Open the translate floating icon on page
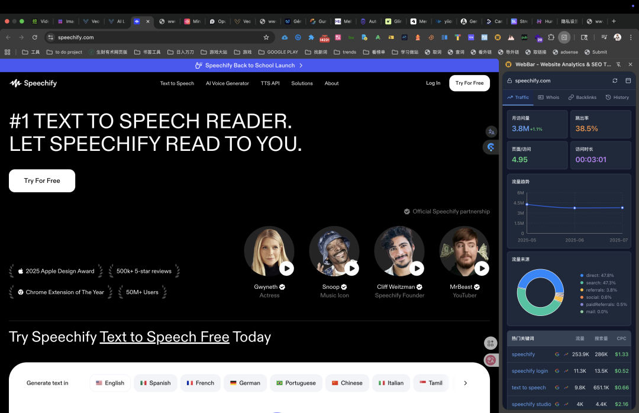The width and height of the screenshot is (639, 413). coord(491,132)
